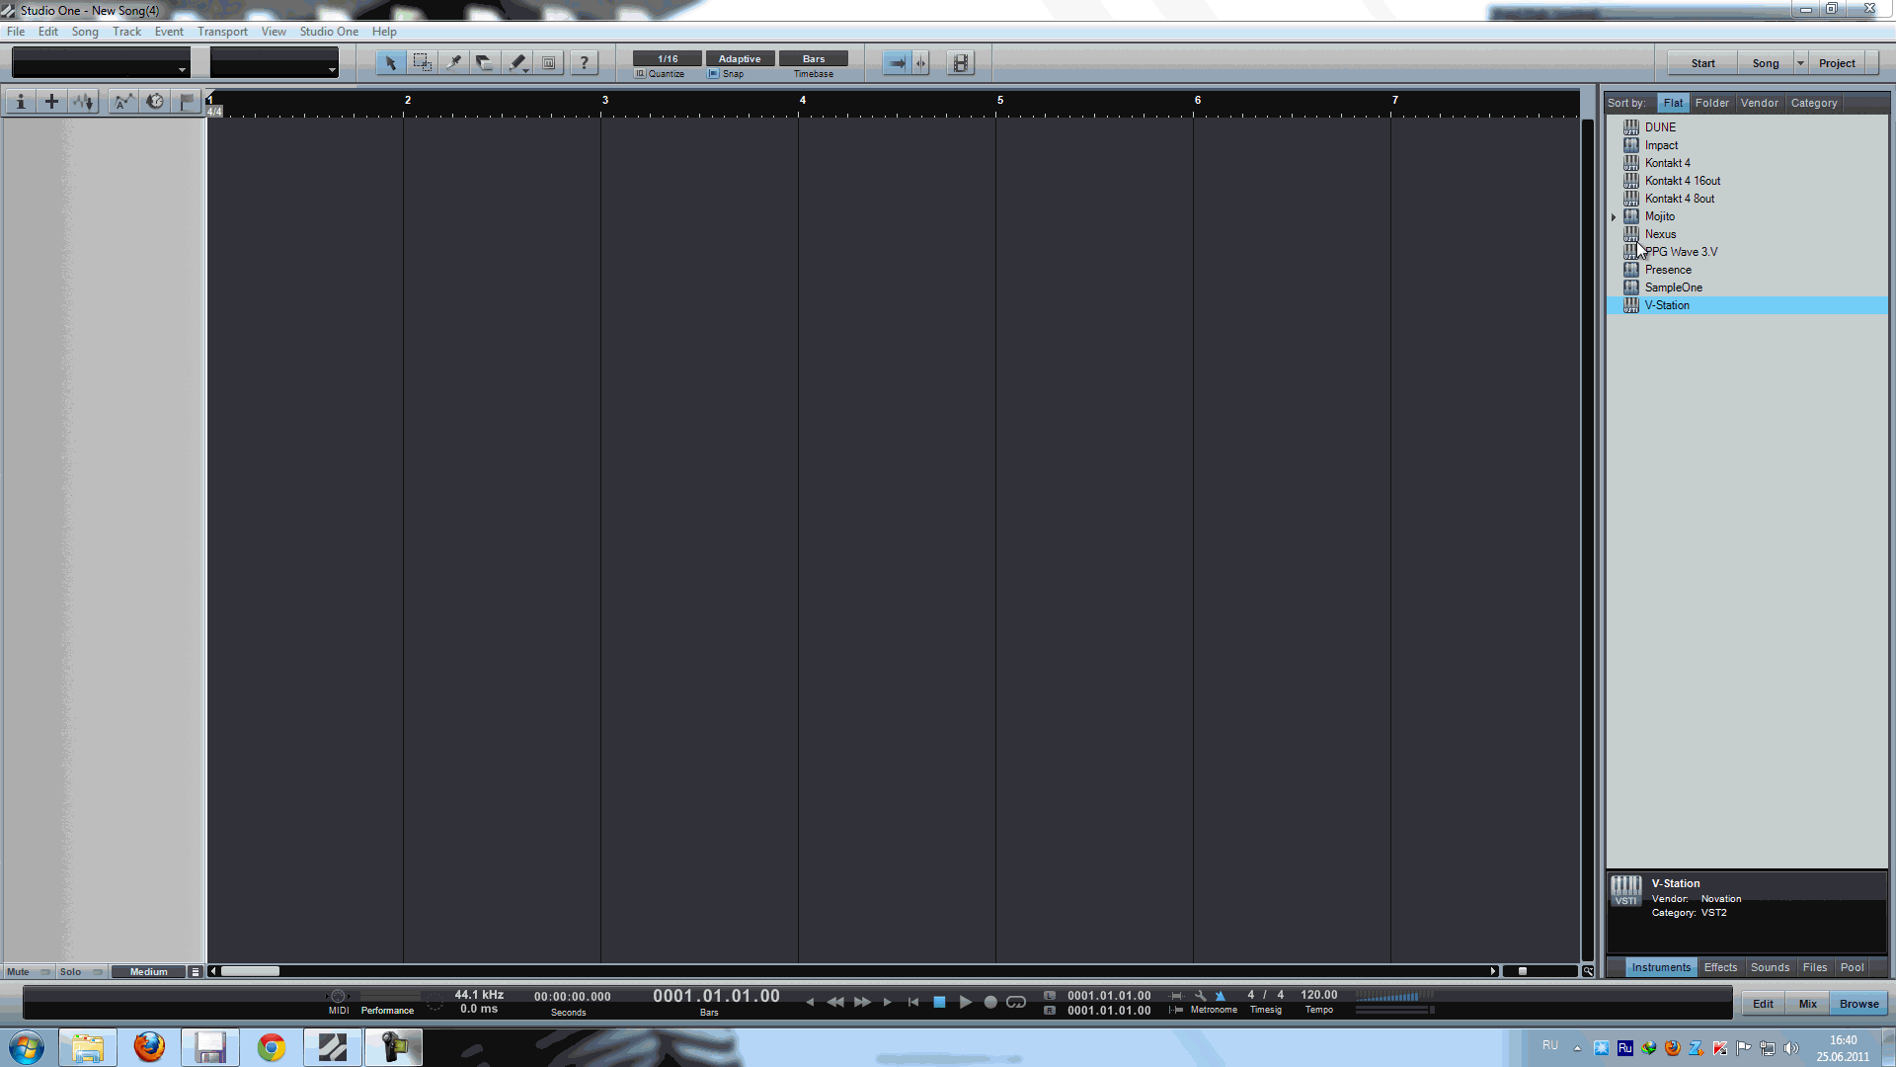The width and height of the screenshot is (1896, 1067).
Task: Select the Mute tool
Action: pyautogui.click(x=549, y=63)
